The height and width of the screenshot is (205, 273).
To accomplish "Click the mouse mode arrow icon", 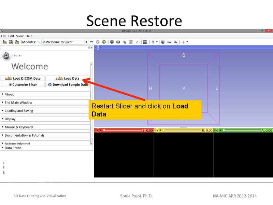I will 153,42.
